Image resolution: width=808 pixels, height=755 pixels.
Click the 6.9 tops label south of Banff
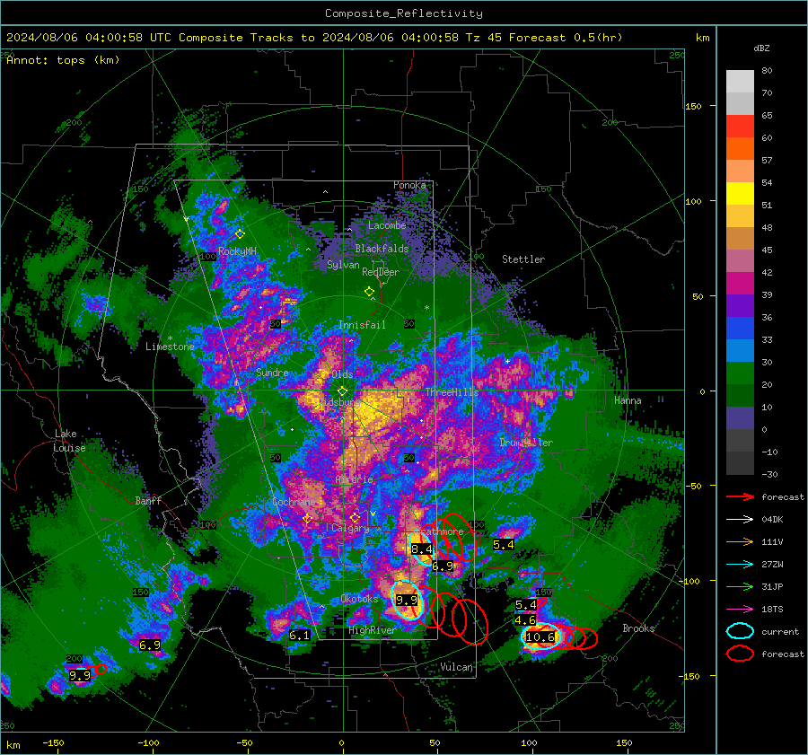point(150,645)
